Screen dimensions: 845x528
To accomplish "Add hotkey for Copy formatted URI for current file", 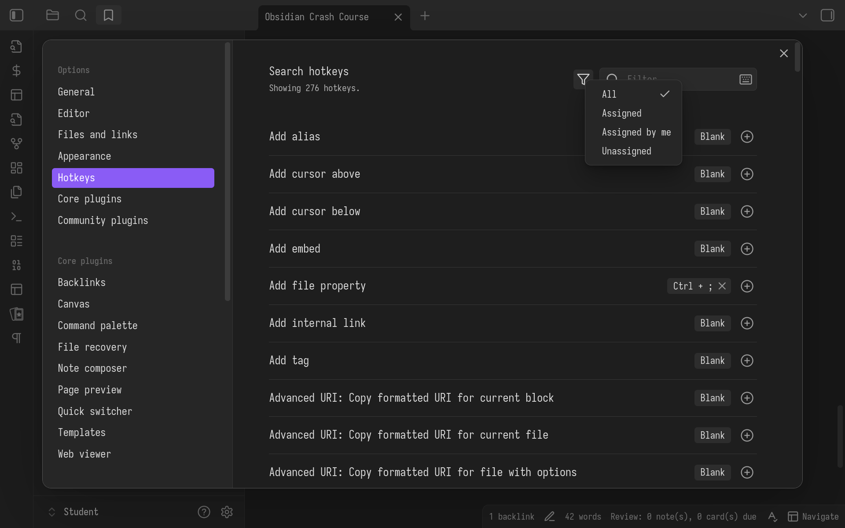I will pos(747,436).
